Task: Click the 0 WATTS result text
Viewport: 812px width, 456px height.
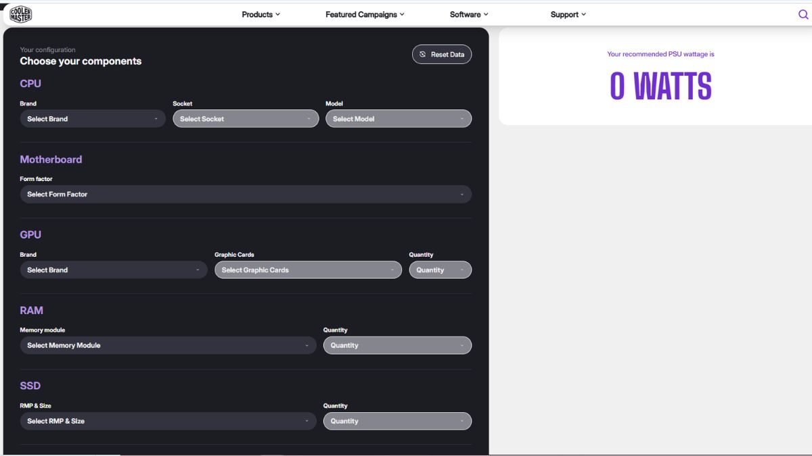Action: coord(660,86)
